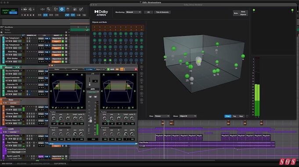
Task: Click the highlighted blue edit tool in toolbar
Action: point(62,9)
